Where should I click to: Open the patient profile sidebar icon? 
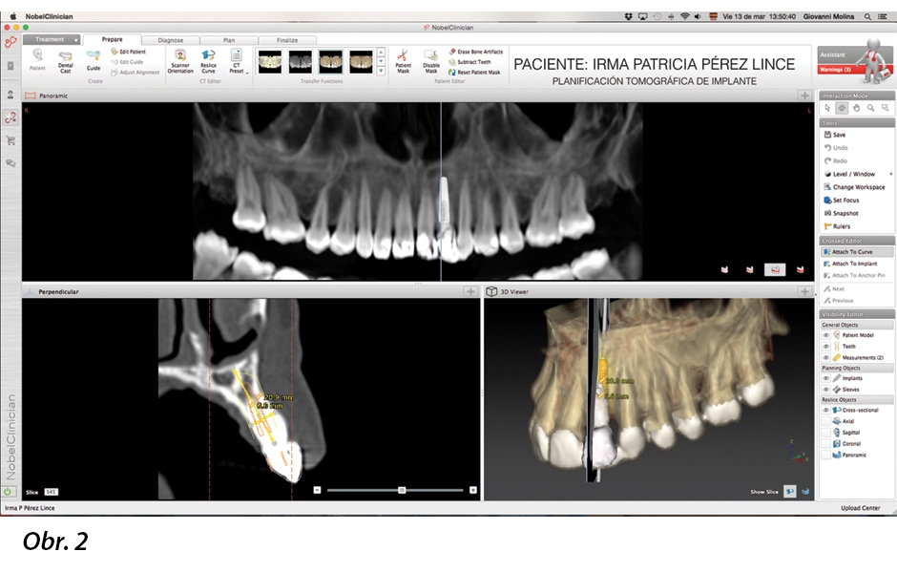point(10,95)
